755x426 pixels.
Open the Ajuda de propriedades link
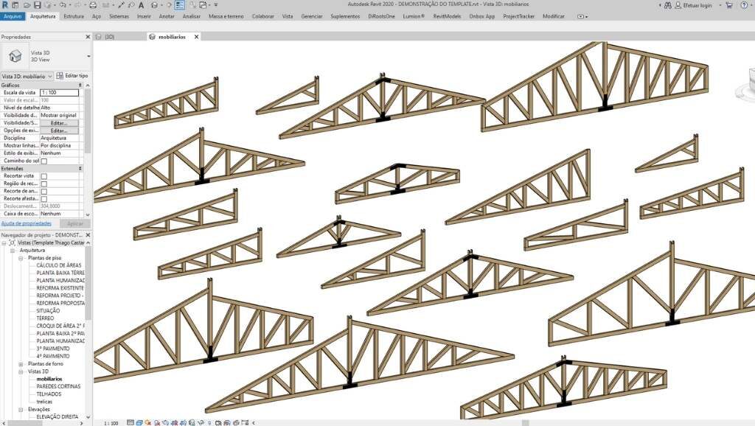pyautogui.click(x=26, y=223)
